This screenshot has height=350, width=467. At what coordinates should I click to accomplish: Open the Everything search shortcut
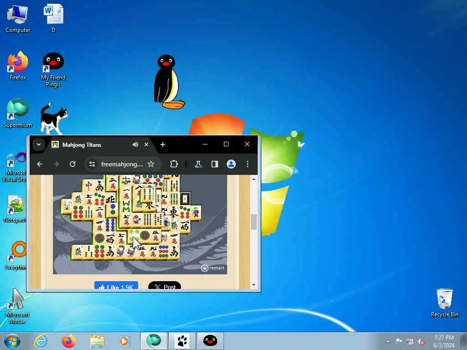point(16,255)
